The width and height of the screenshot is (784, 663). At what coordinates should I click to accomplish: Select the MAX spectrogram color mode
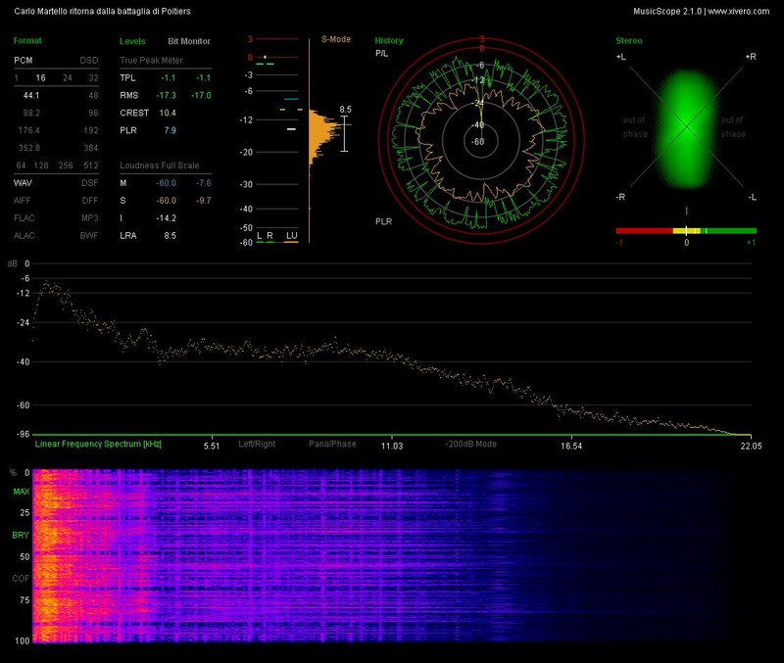(x=21, y=492)
